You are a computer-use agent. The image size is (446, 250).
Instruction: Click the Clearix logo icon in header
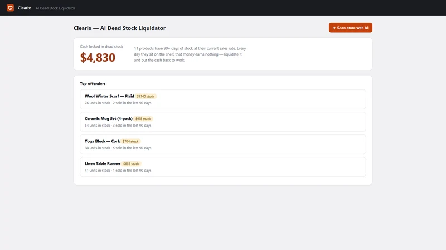point(10,8)
